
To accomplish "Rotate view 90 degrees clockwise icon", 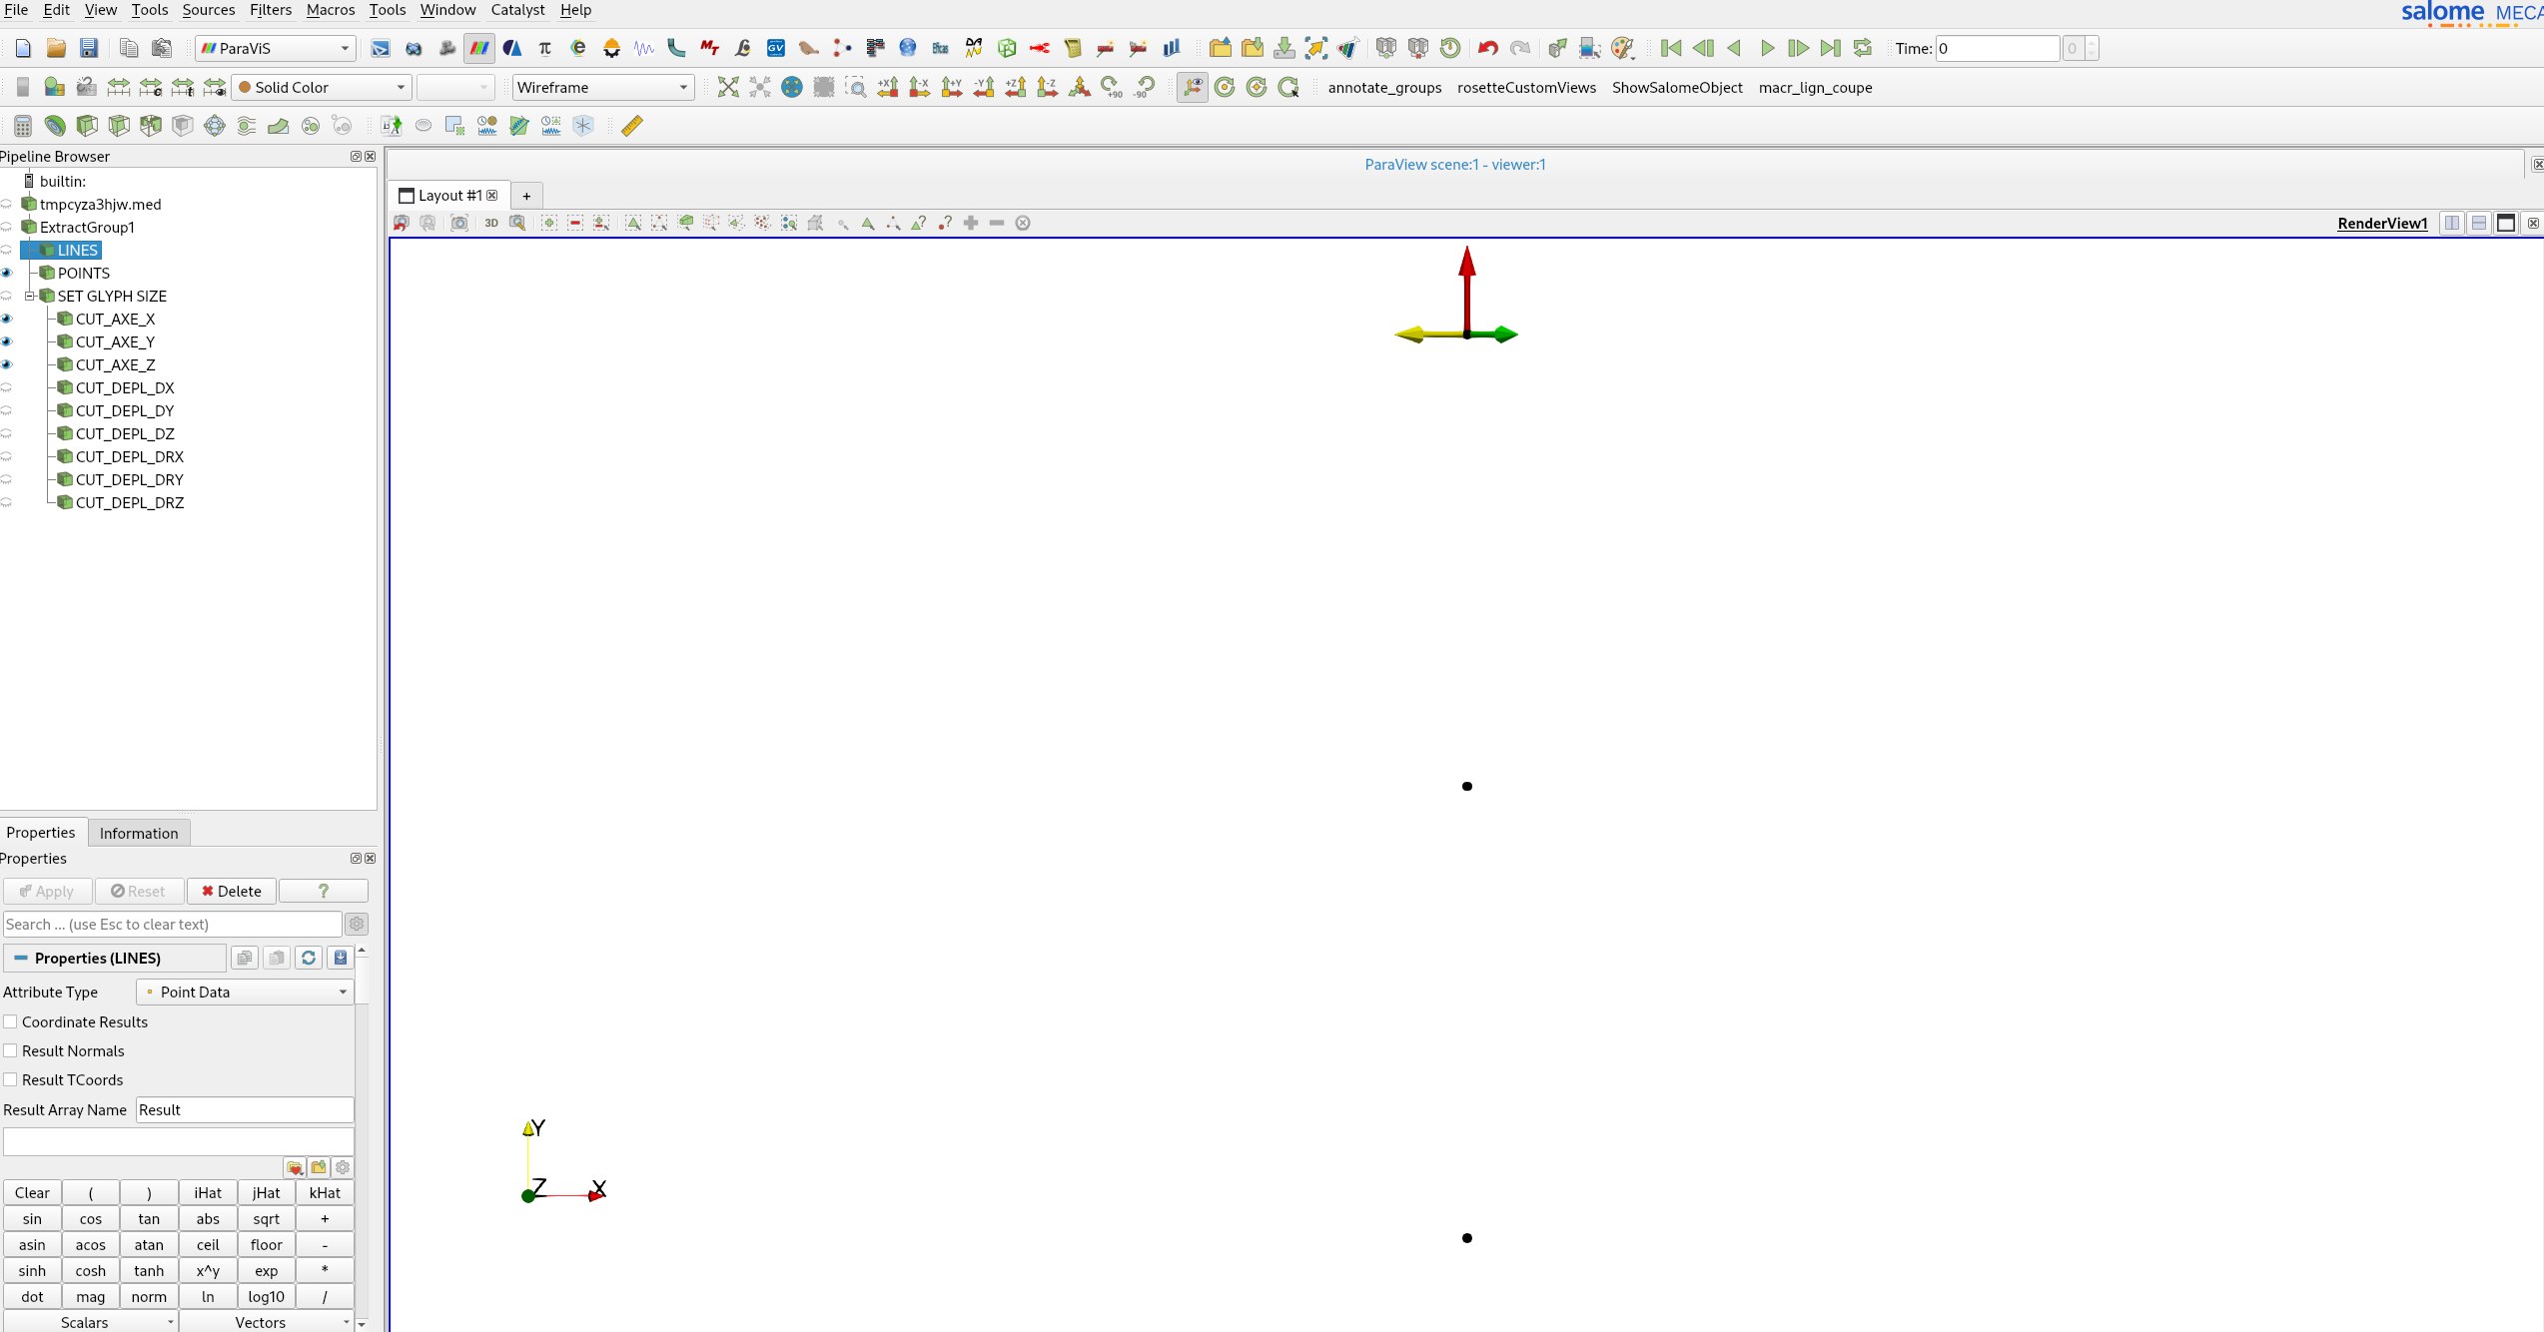I will pyautogui.click(x=1112, y=88).
